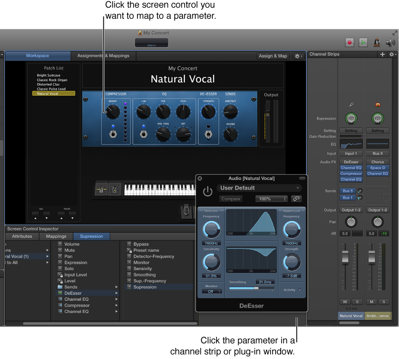This screenshot has width=399, height=359.
Task: Toggle the DeEsser plugin power button
Action: point(207,191)
